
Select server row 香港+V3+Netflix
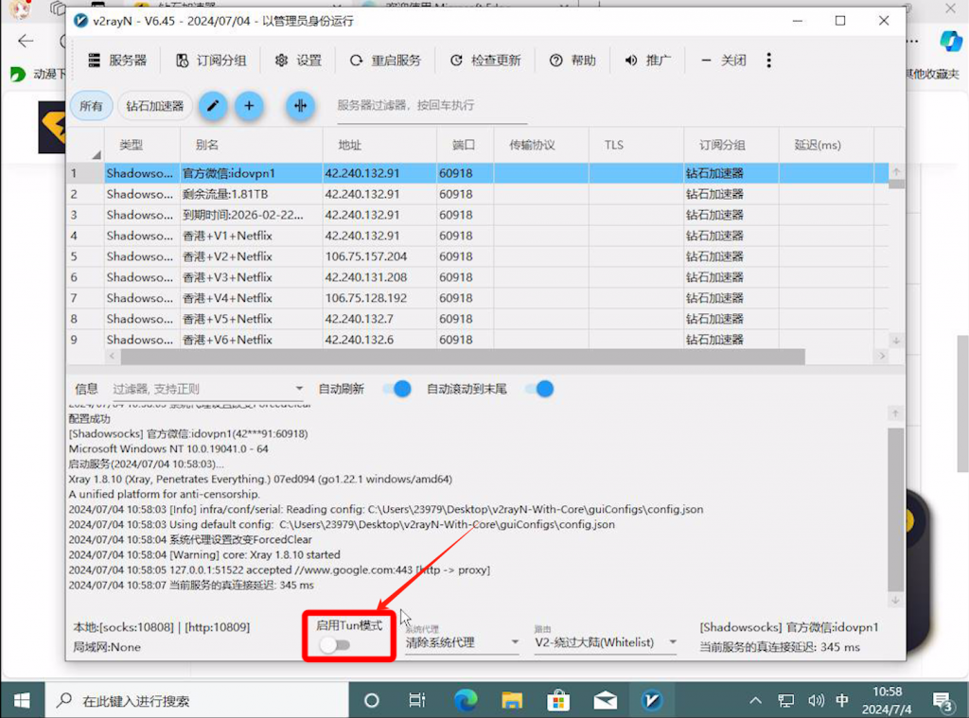click(477, 277)
